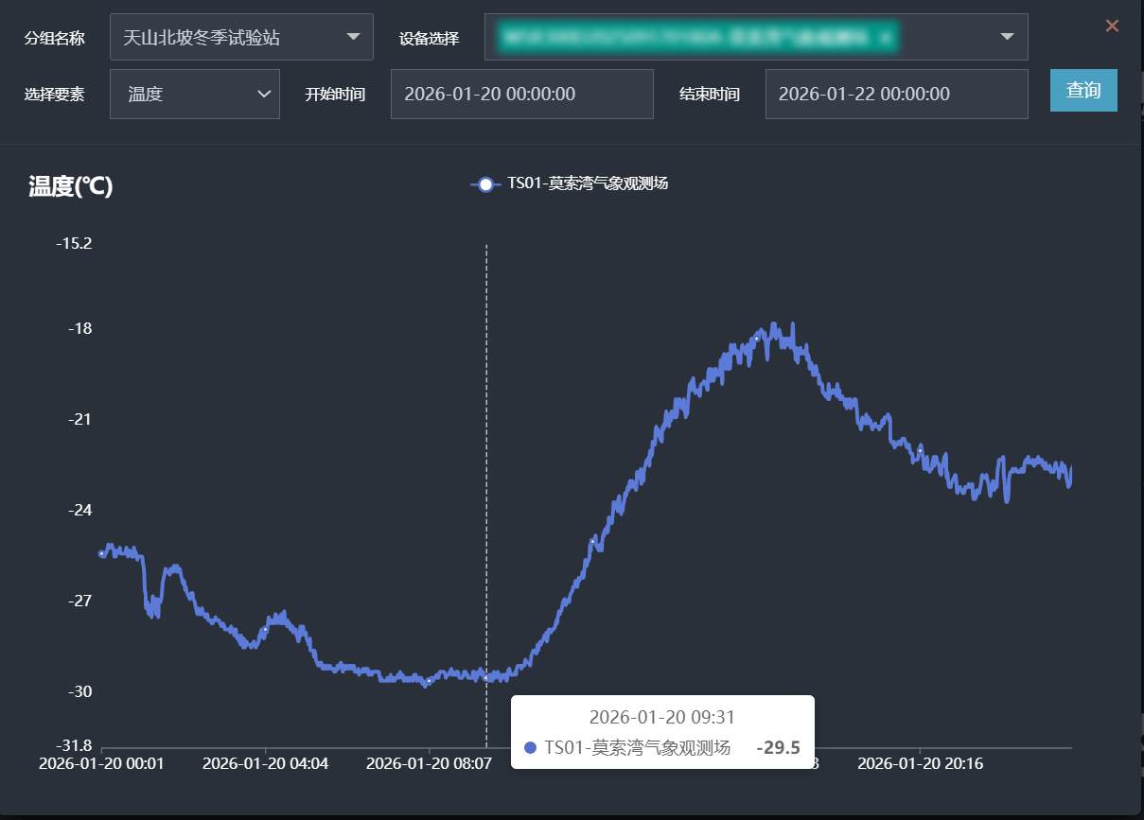Click the 2026-01-20 08:07 axis label
1144x820 pixels.
click(x=430, y=763)
